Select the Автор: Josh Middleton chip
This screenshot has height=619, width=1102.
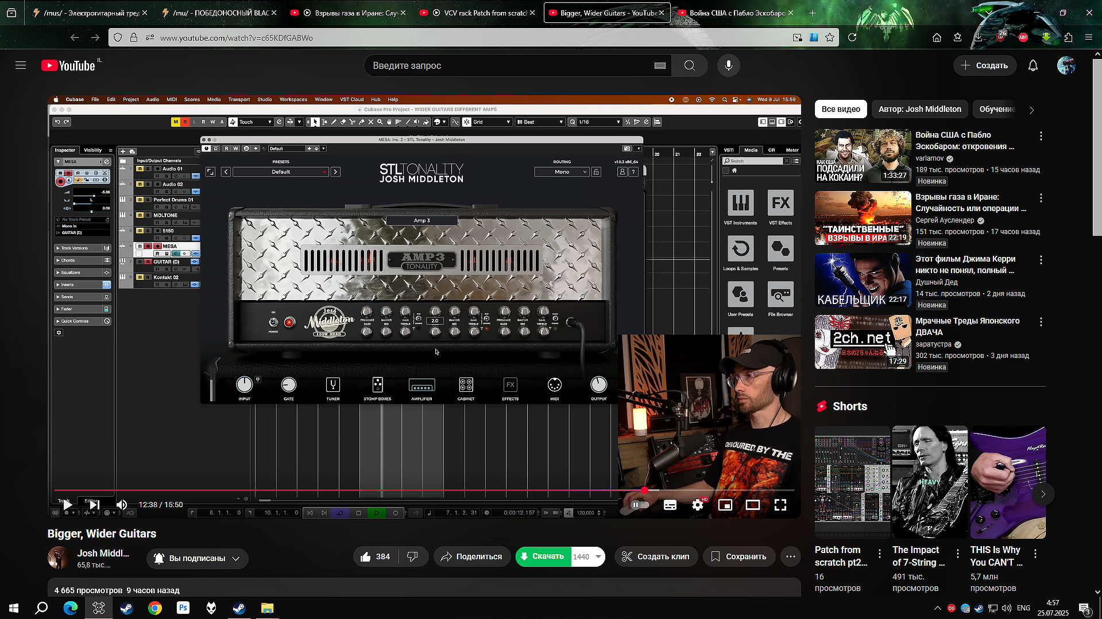[920, 109]
